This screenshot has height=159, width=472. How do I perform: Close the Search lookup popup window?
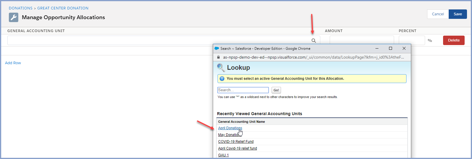(x=404, y=48)
